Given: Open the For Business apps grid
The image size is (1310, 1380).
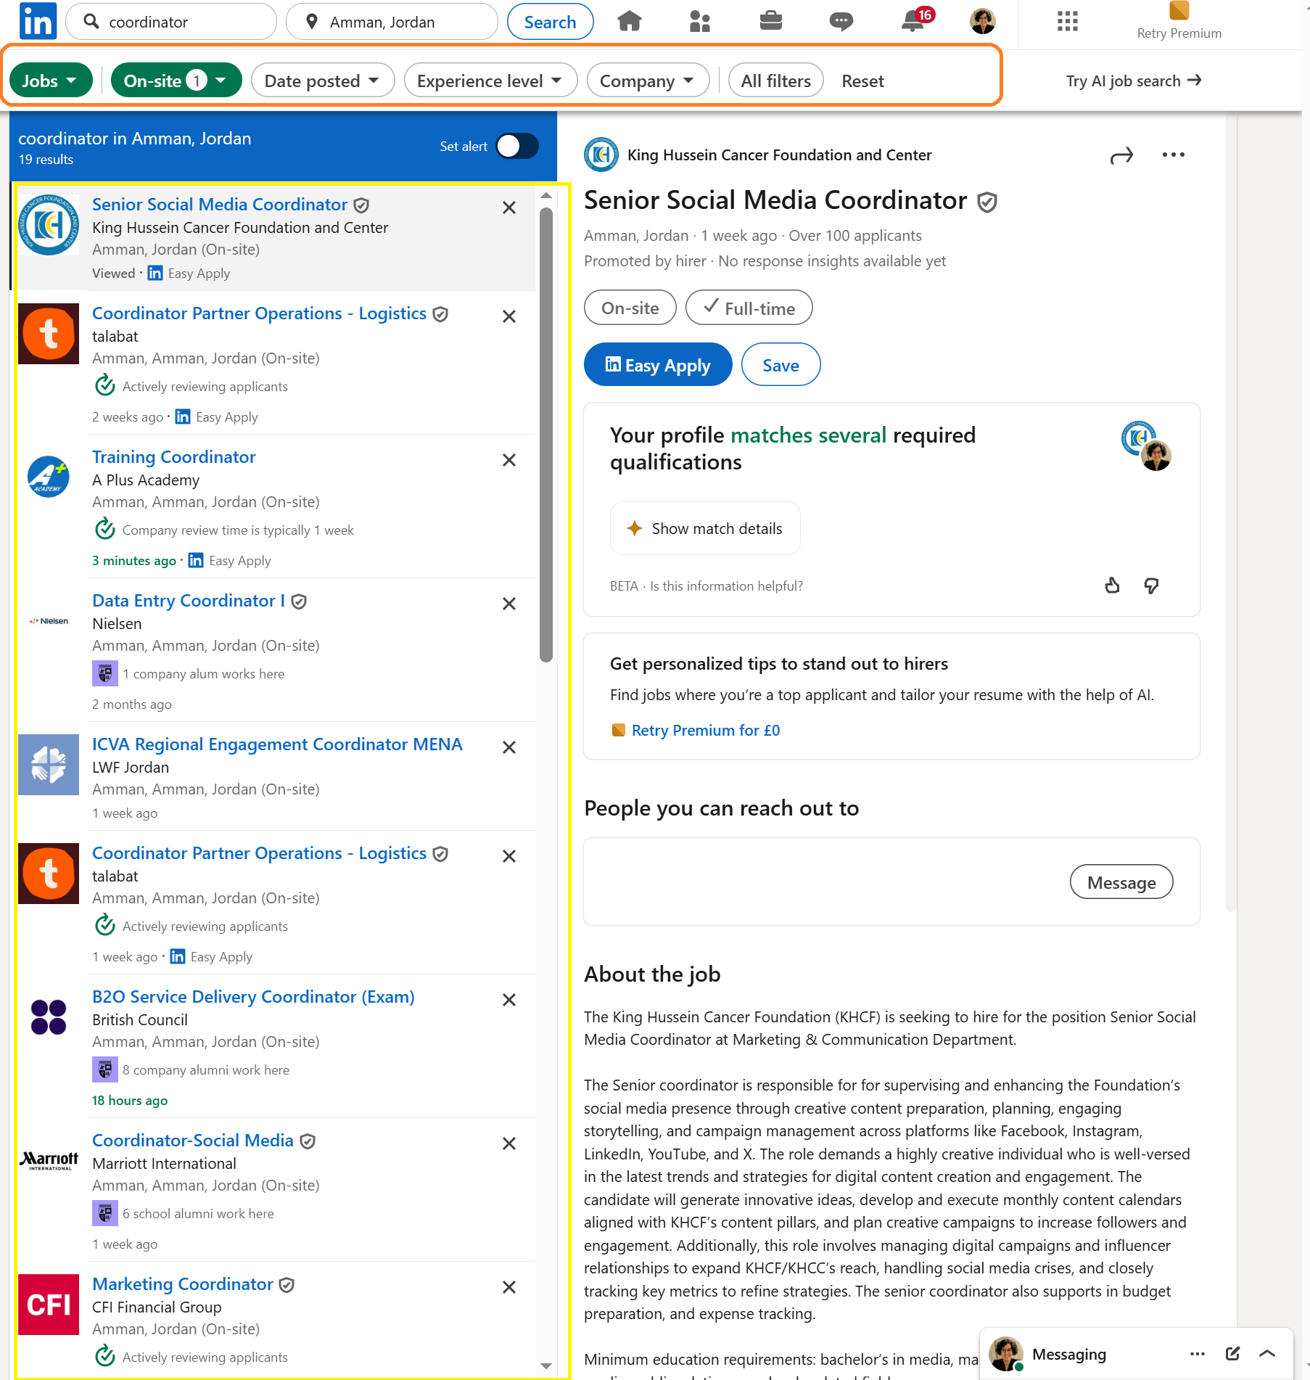Looking at the screenshot, I should point(1067,21).
